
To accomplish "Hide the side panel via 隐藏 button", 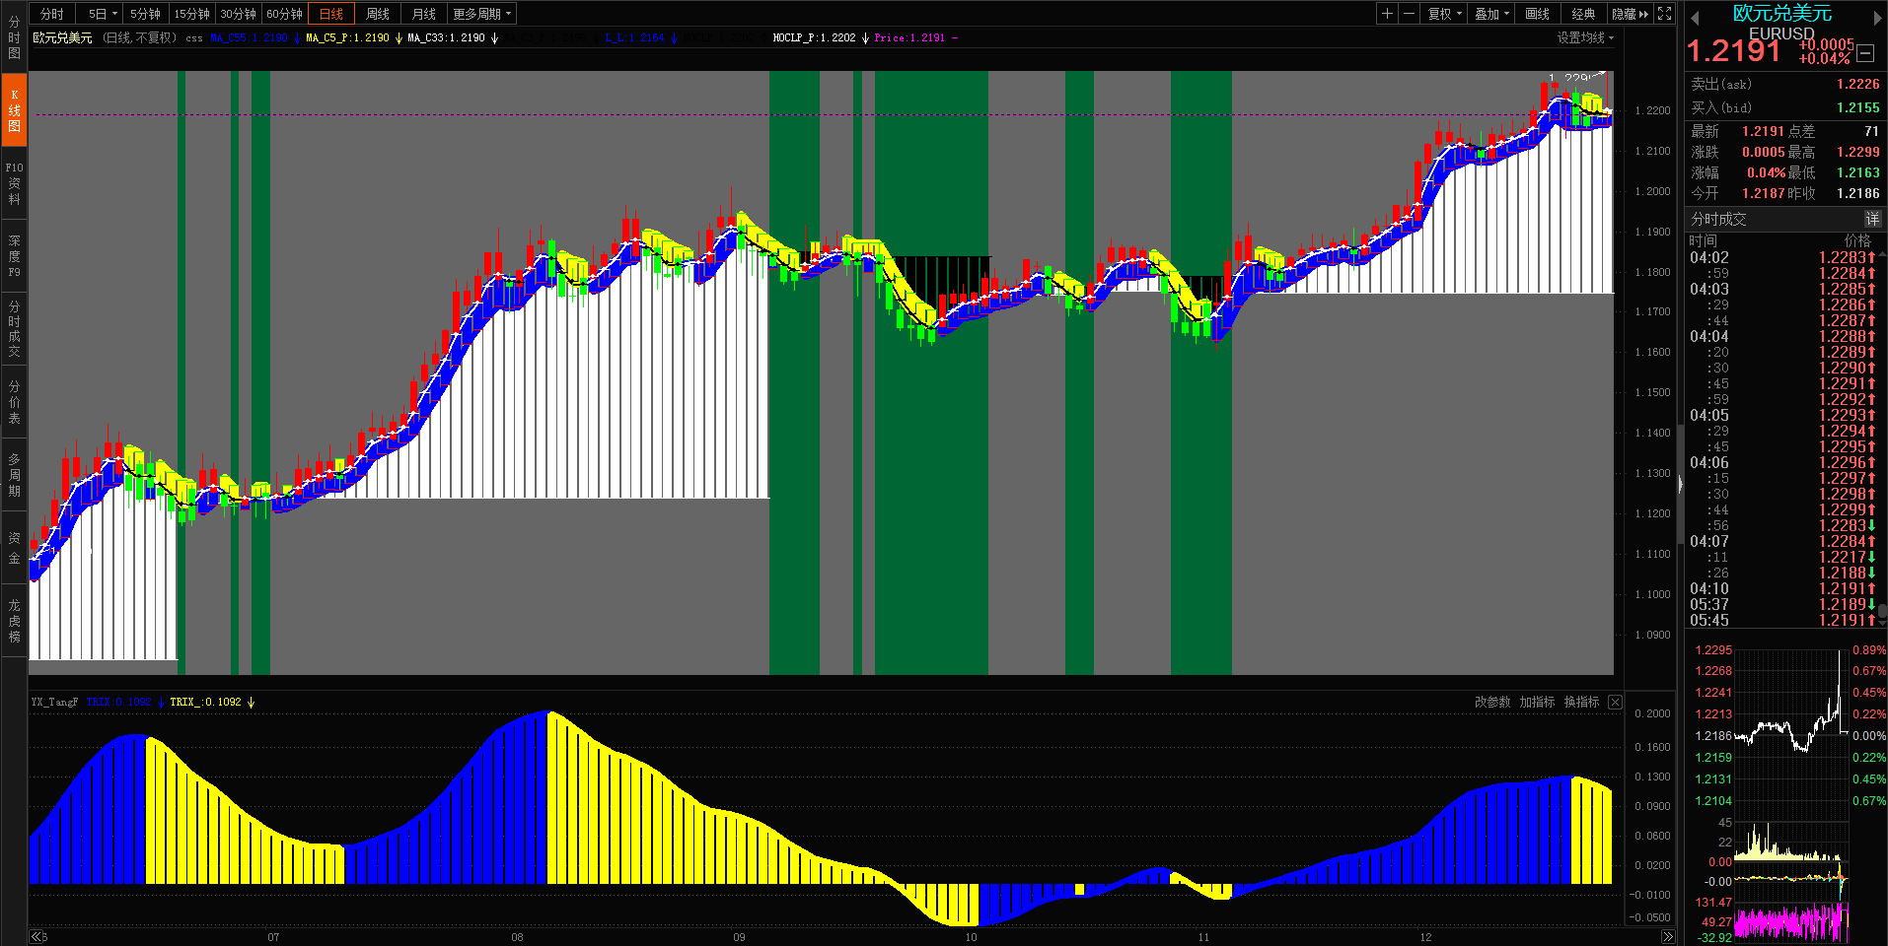I will pyautogui.click(x=1630, y=14).
